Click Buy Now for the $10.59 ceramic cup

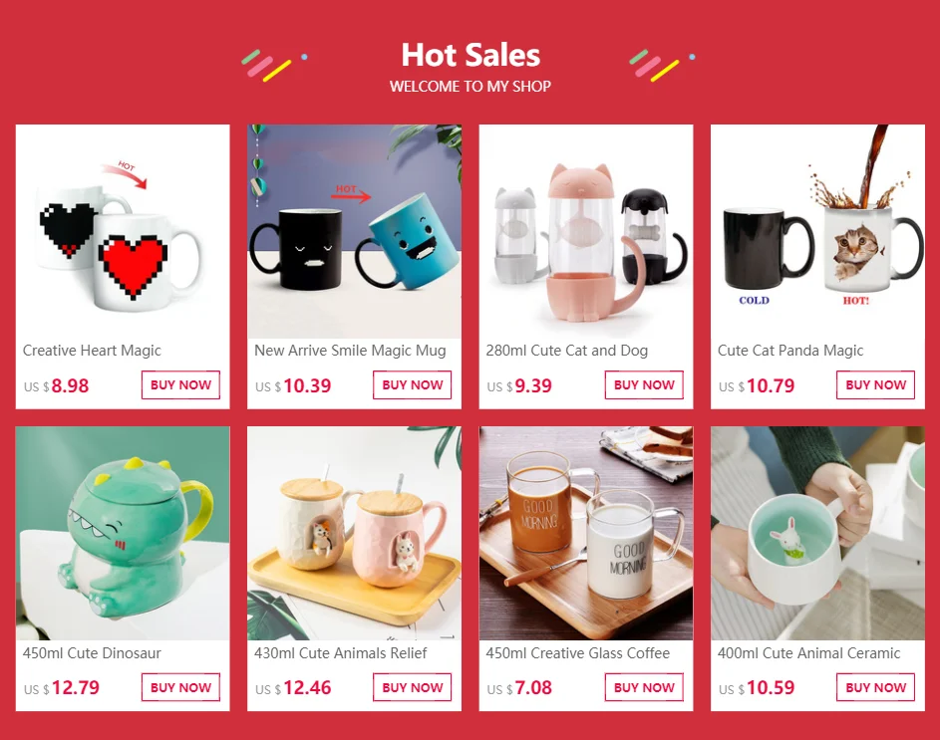[x=876, y=687]
